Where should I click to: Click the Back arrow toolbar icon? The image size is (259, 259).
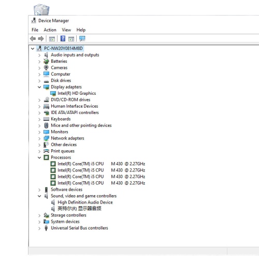(x=33, y=38)
